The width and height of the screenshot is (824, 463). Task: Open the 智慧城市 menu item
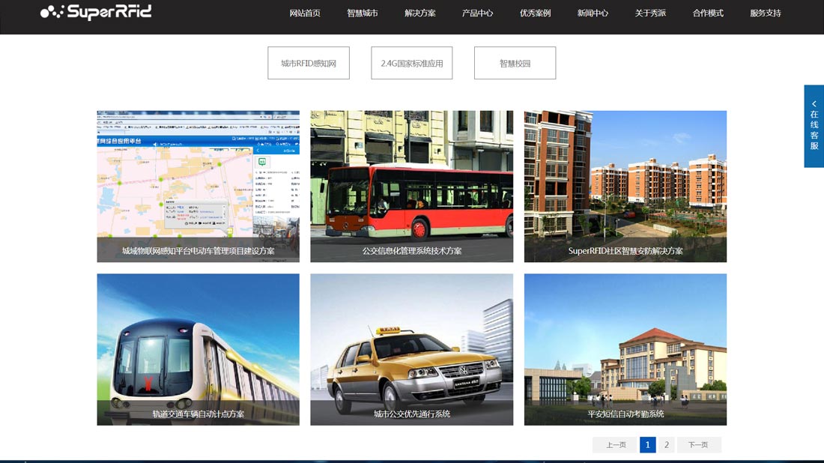click(363, 13)
